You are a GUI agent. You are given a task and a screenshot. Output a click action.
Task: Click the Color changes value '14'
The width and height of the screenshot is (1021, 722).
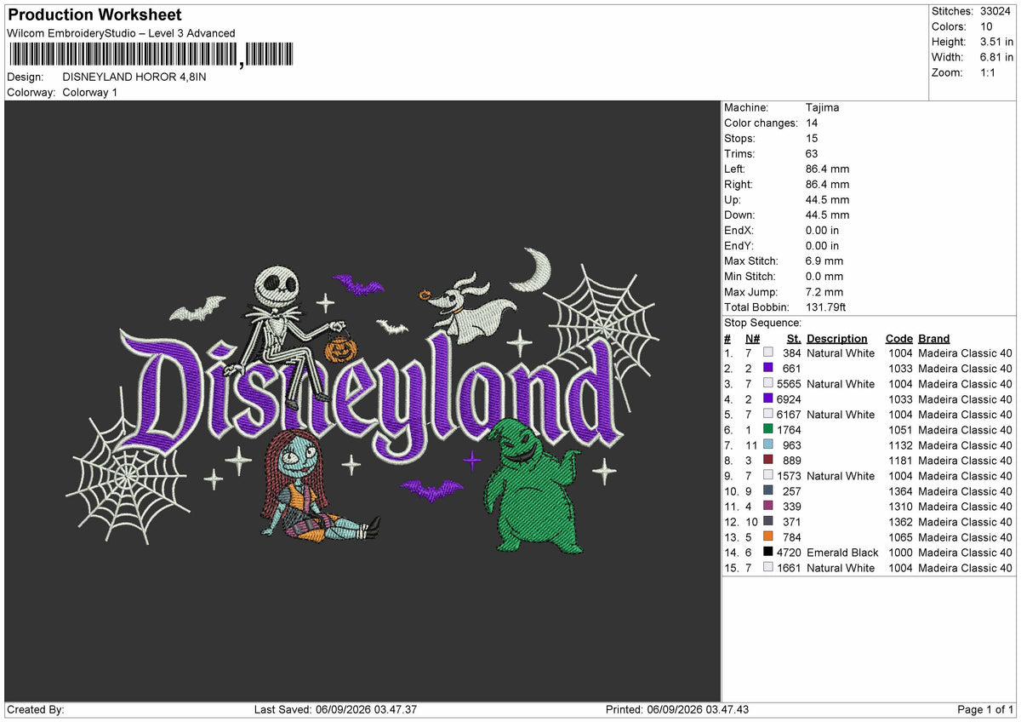coord(812,123)
